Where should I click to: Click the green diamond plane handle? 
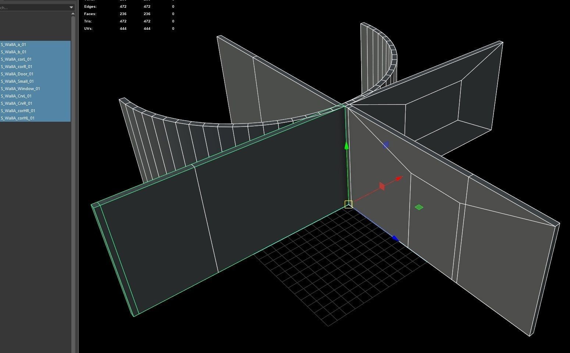(x=419, y=207)
